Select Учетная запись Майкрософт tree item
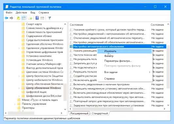The height and width of the screenshot is (124, 174). [43, 64]
